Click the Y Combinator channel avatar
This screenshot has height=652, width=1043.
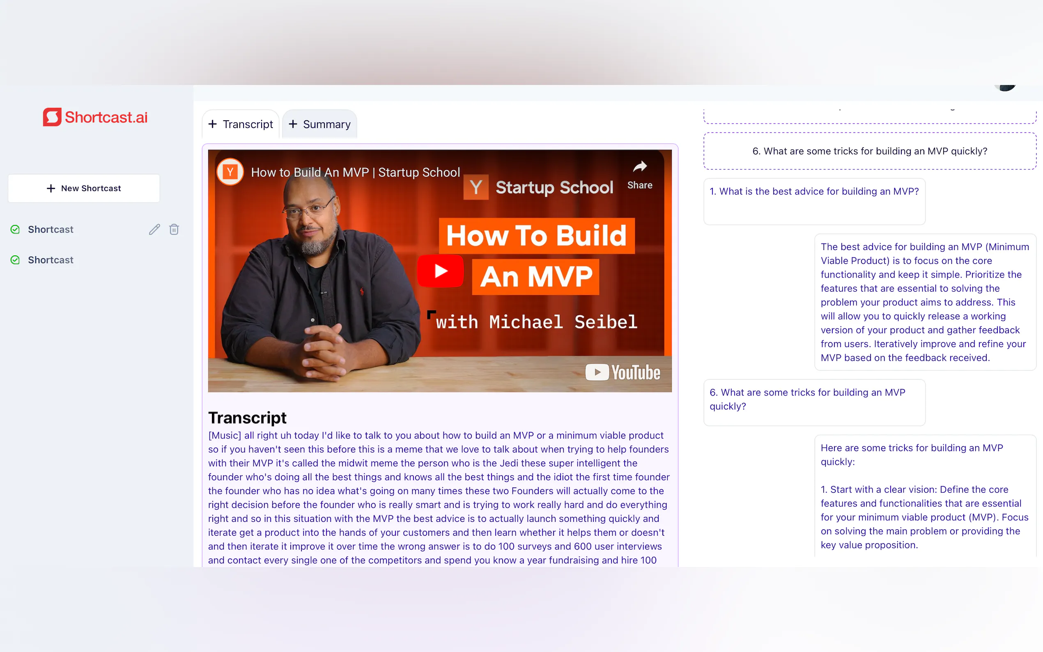[230, 172]
